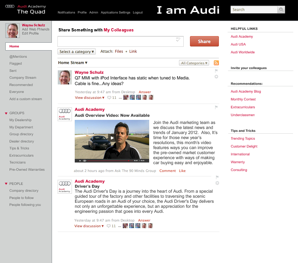
Task: Select the Home tab in sidebar
Action: pyautogui.click(x=29, y=46)
